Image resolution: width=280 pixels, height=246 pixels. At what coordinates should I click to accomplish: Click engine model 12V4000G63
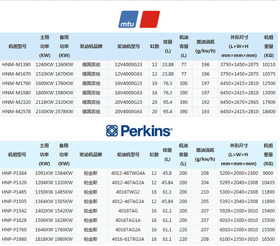[x=128, y=74]
